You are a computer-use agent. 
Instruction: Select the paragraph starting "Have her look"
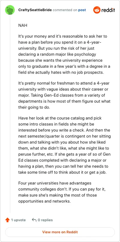[x=64, y=145]
